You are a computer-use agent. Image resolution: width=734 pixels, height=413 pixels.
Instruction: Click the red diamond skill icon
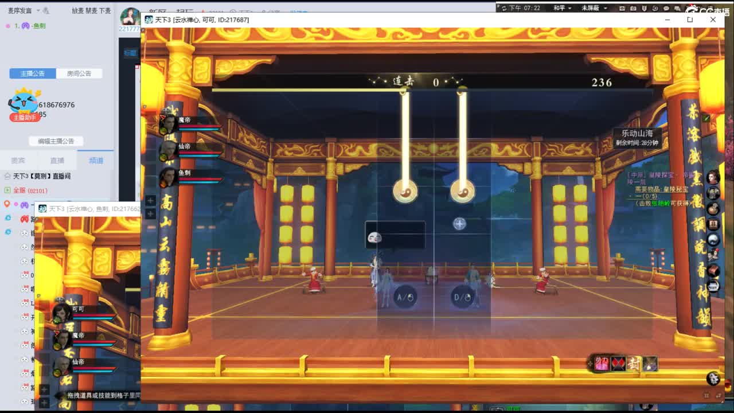618,364
